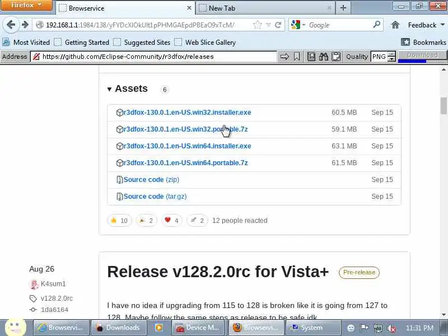Collapse the Assets section triangle
Screen dimensions: 448x336
(x=109, y=90)
